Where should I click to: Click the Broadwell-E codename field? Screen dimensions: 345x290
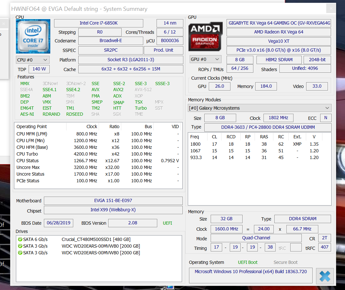(x=111, y=41)
